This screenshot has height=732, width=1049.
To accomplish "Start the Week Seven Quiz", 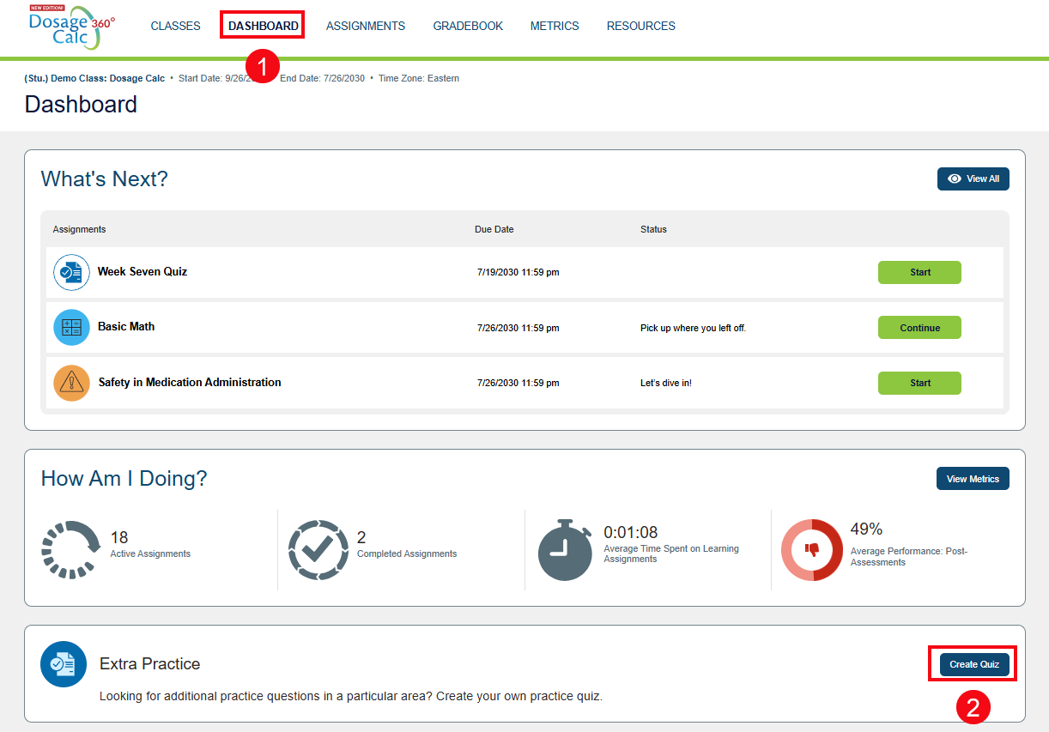I will pyautogui.click(x=919, y=271).
